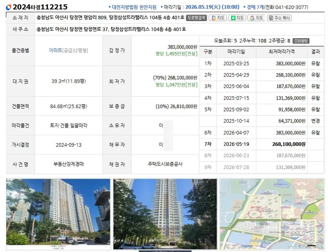This screenshot has height=252, width=328.
Task: Click the 1차 2025-03-25 date cell
Action: pos(236,63)
